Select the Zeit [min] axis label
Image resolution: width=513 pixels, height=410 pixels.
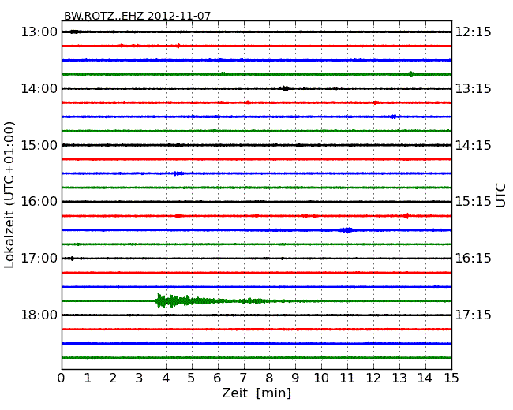[x=256, y=393]
